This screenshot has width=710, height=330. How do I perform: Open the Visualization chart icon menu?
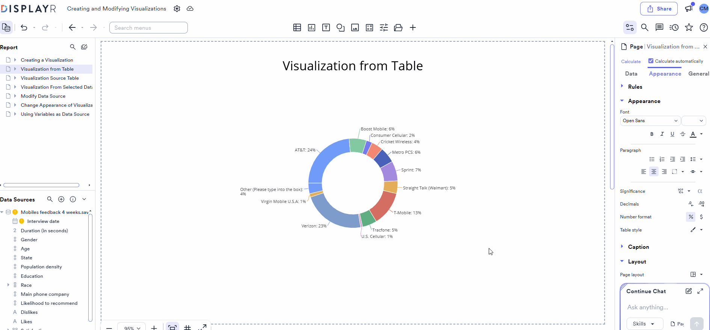click(311, 27)
